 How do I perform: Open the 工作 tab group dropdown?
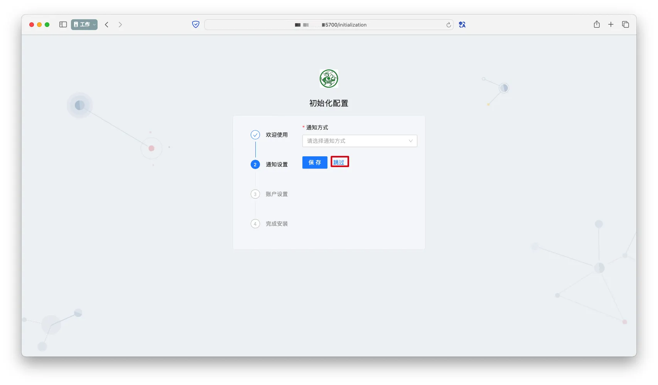(84, 25)
